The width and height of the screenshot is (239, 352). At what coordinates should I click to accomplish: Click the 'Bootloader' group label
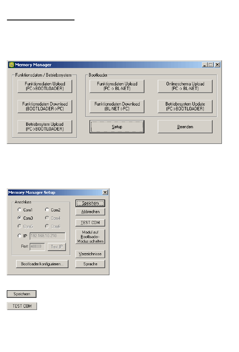98,75
